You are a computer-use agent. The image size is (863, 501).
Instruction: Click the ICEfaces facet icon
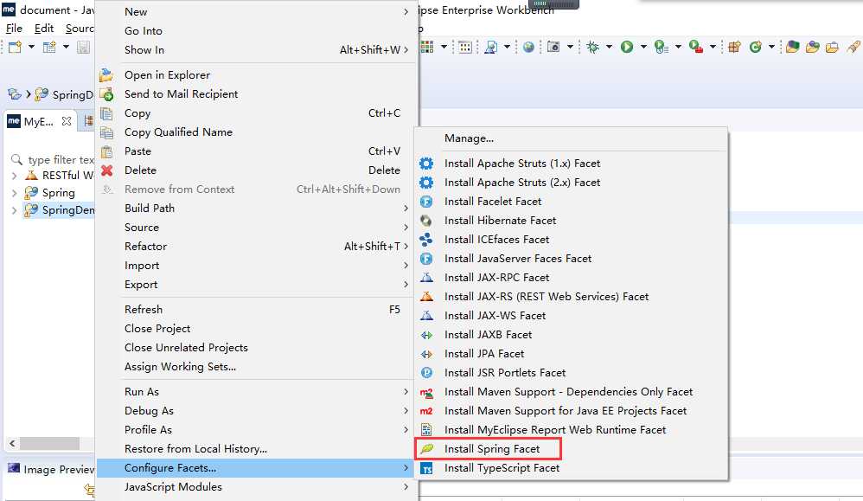pos(426,240)
